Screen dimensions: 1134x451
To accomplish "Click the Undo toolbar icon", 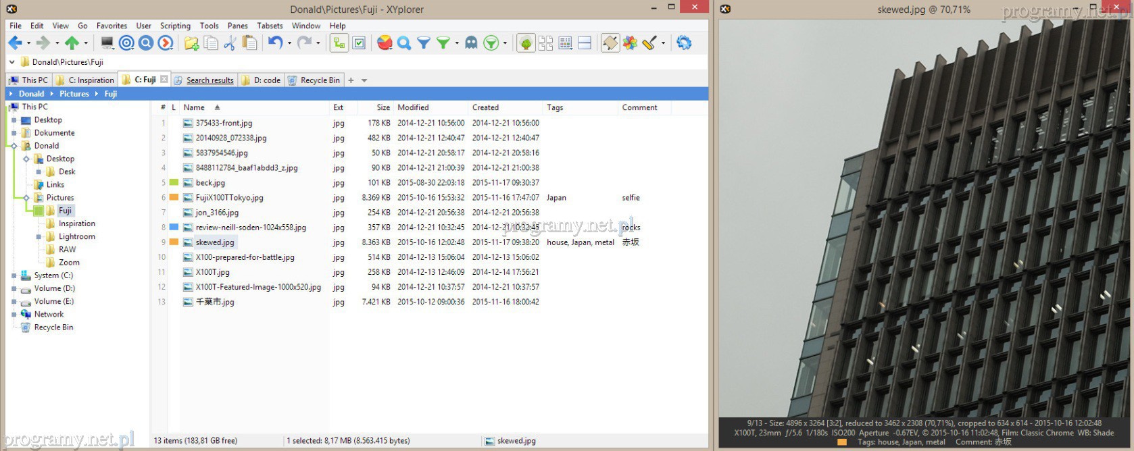I will coord(274,43).
